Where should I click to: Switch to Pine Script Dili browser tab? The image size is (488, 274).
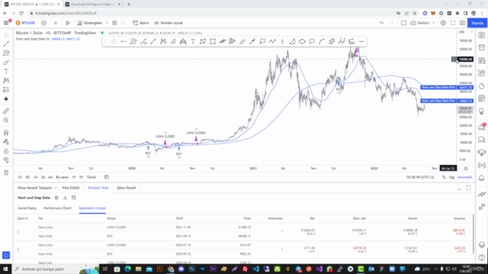(93, 5)
